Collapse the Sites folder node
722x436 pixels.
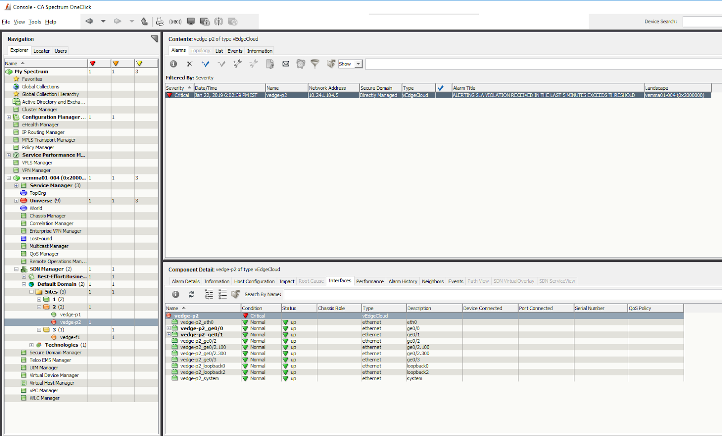(x=32, y=292)
